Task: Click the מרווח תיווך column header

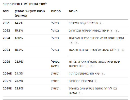Action: (30, 13)
